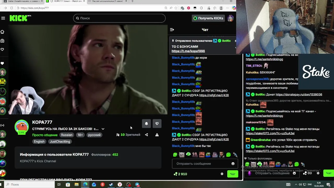334x188 pixels.
Task: Open KOPA777 channel avatar with LIVE badge
Action: (22, 127)
